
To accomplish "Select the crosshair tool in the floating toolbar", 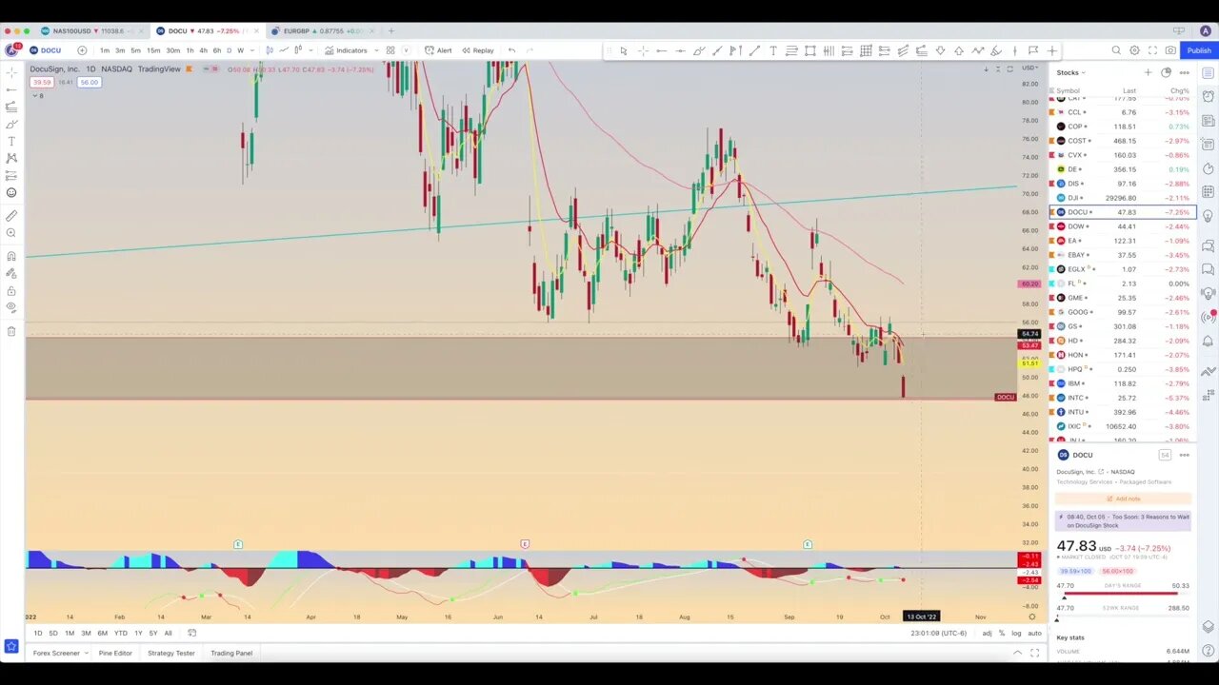I will click(643, 50).
